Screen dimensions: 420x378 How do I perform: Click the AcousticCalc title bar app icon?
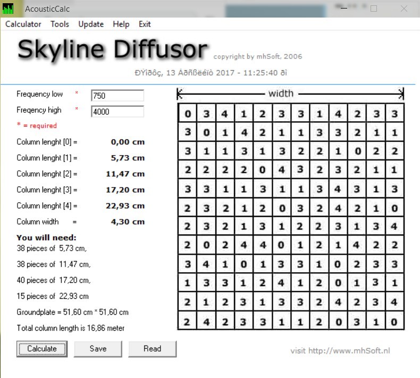point(8,9)
